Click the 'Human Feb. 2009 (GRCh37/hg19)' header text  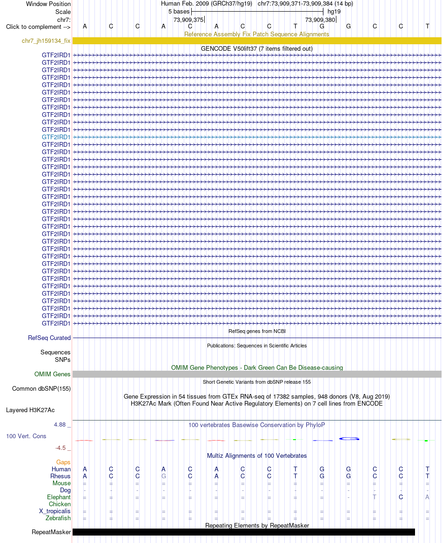click(x=207, y=4)
